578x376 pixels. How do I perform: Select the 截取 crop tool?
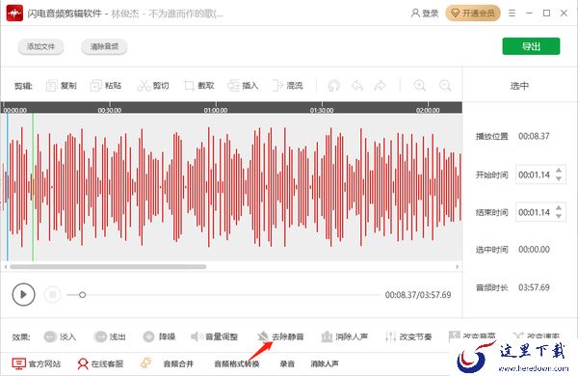click(x=199, y=86)
